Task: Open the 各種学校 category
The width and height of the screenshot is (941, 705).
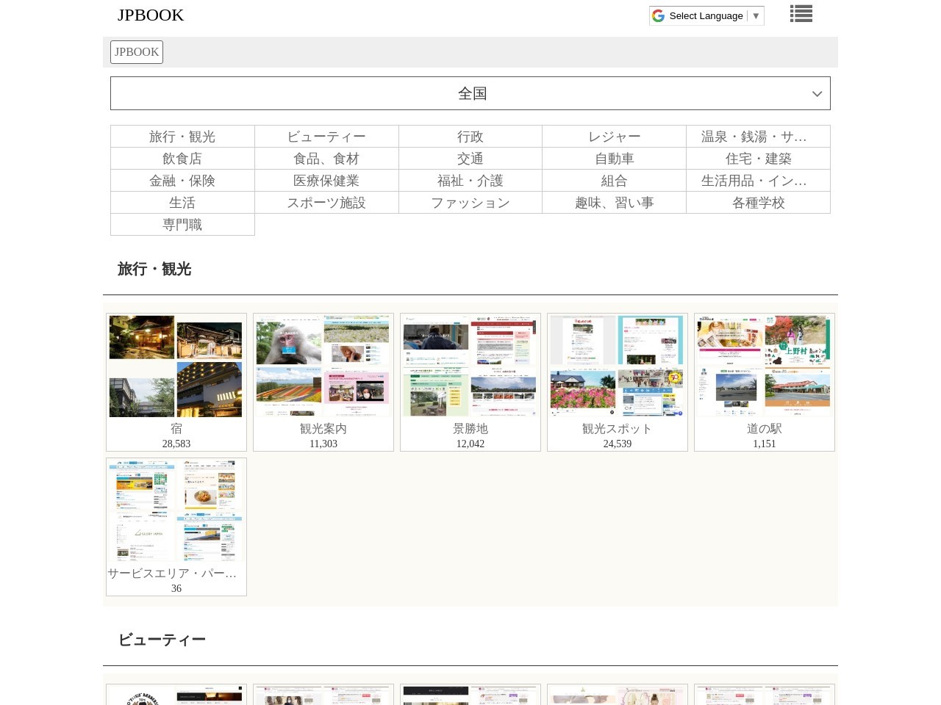Action: tap(758, 203)
